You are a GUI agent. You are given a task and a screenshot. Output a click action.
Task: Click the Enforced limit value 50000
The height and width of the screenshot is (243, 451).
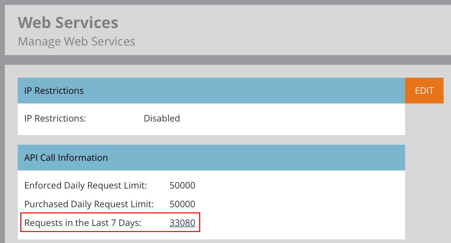tap(182, 186)
